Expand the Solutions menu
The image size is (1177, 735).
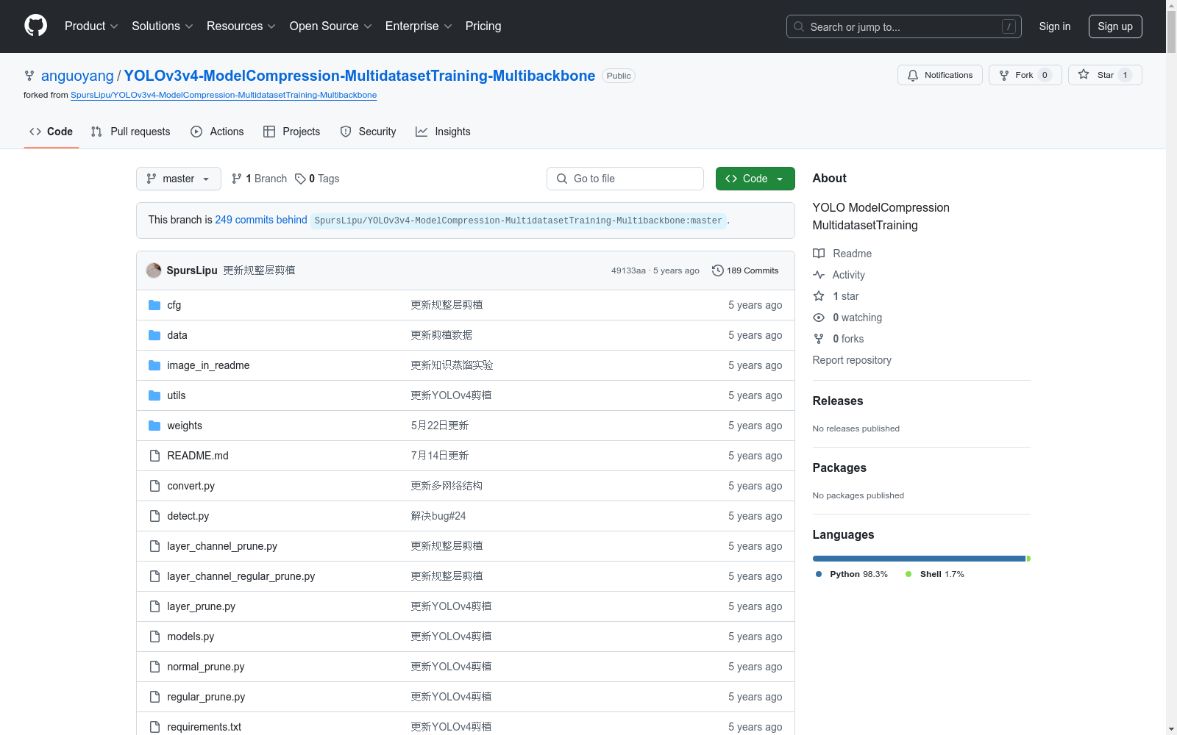tap(163, 26)
